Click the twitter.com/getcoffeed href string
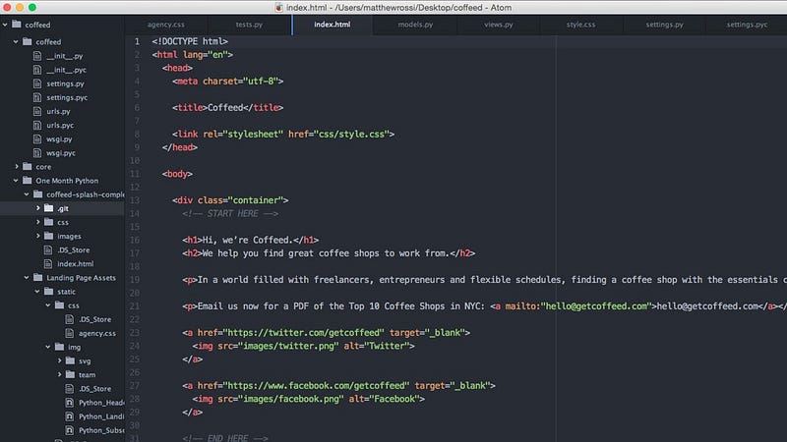787x442 pixels. (x=303, y=333)
